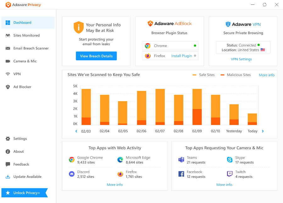Viewport: 283px width, 203px height.
Task: Click the green status dot next to Chrome
Action: [195, 45]
